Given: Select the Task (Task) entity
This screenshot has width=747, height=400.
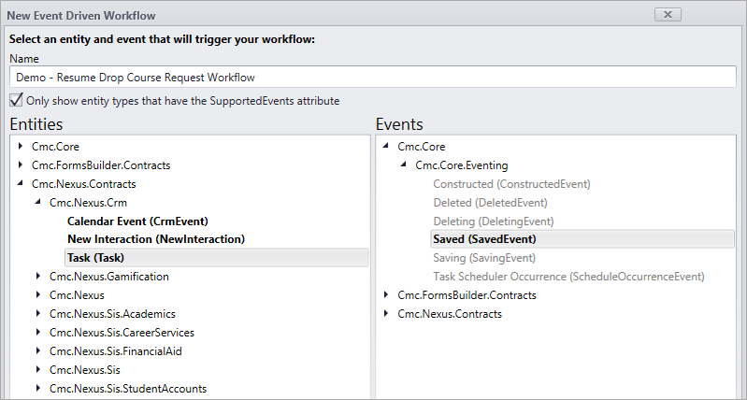Looking at the screenshot, I should (95, 258).
